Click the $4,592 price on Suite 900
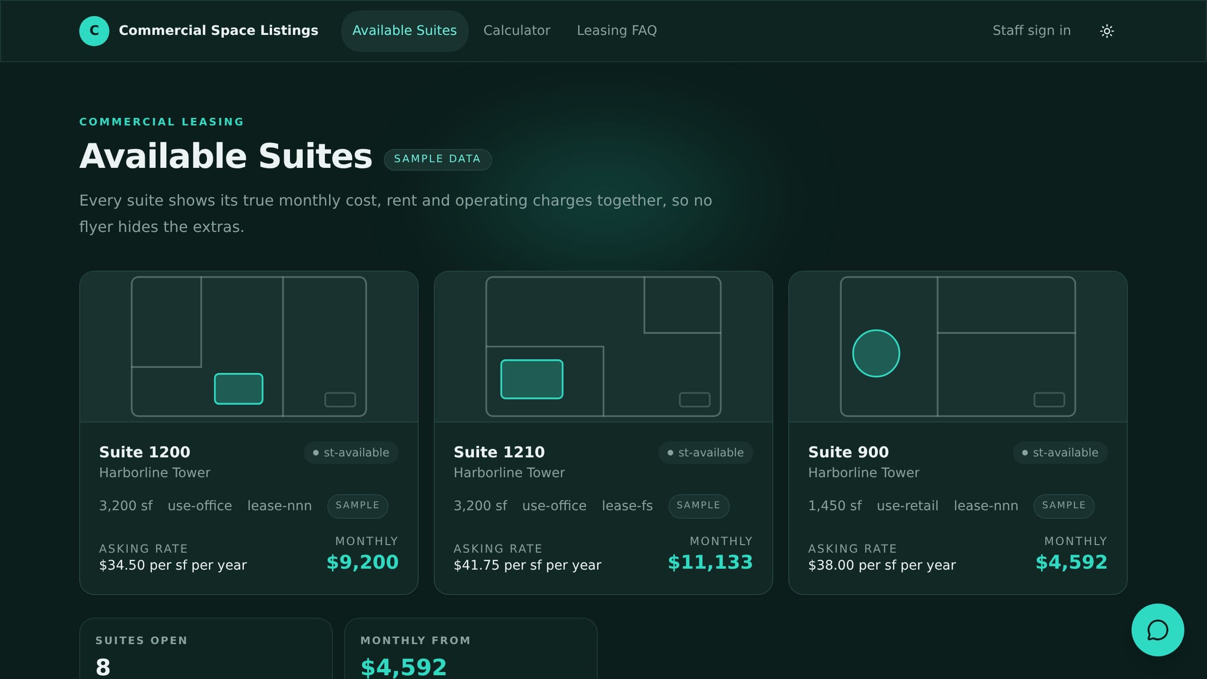 [1072, 562]
